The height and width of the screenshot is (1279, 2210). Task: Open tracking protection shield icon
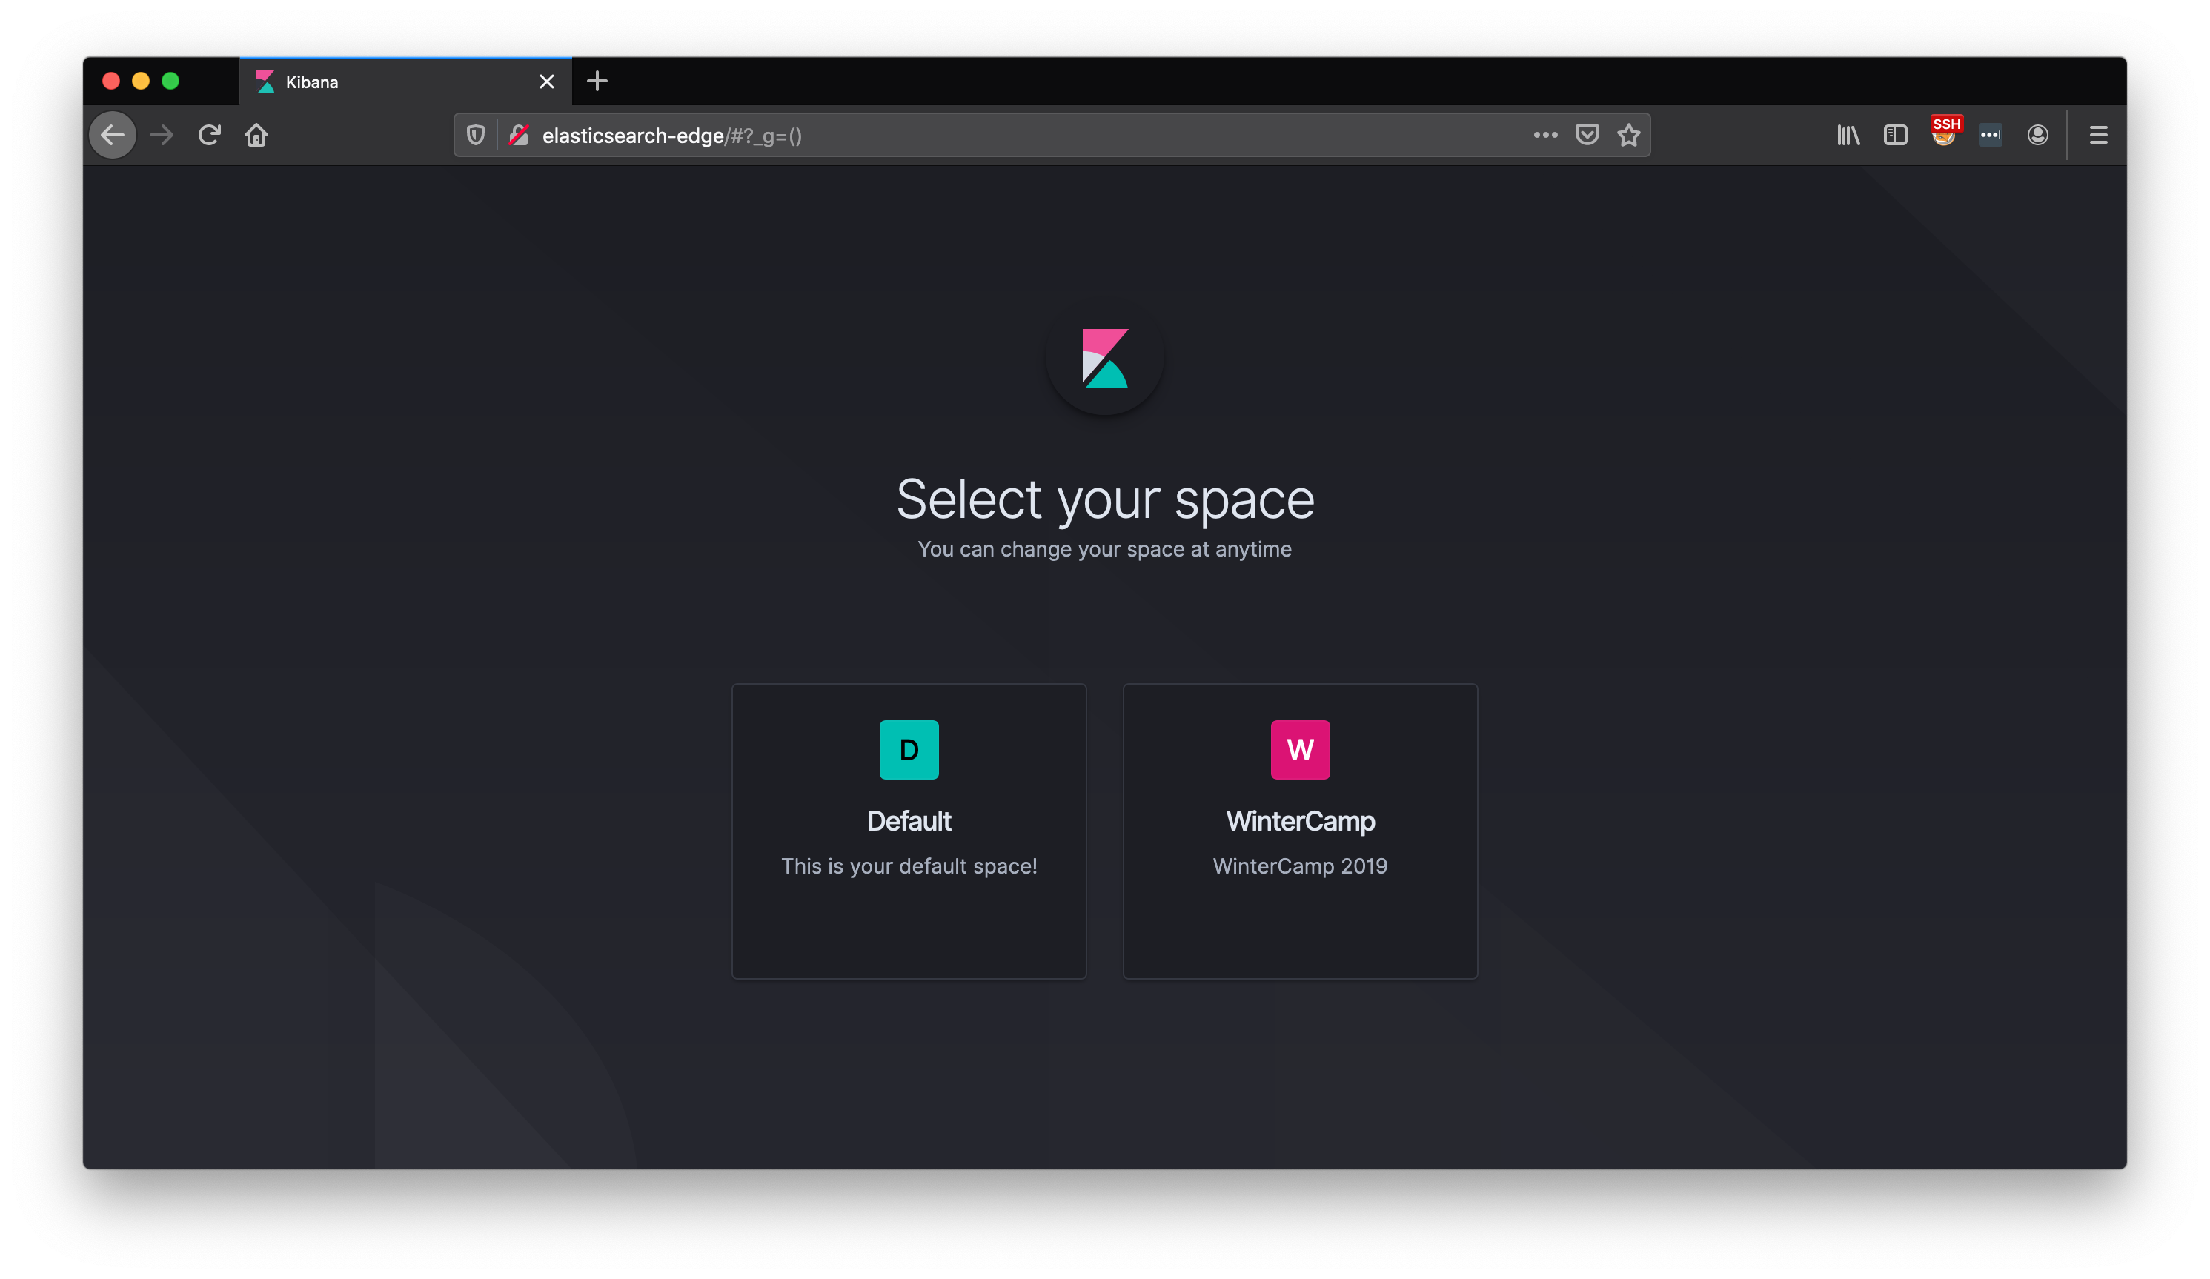point(475,135)
